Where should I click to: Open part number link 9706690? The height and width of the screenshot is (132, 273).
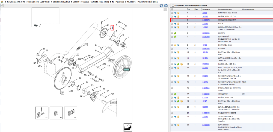click(206, 64)
